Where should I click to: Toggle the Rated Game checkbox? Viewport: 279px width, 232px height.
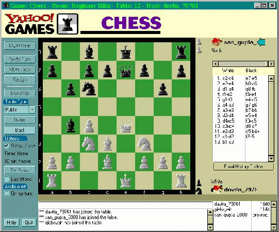coord(6,146)
